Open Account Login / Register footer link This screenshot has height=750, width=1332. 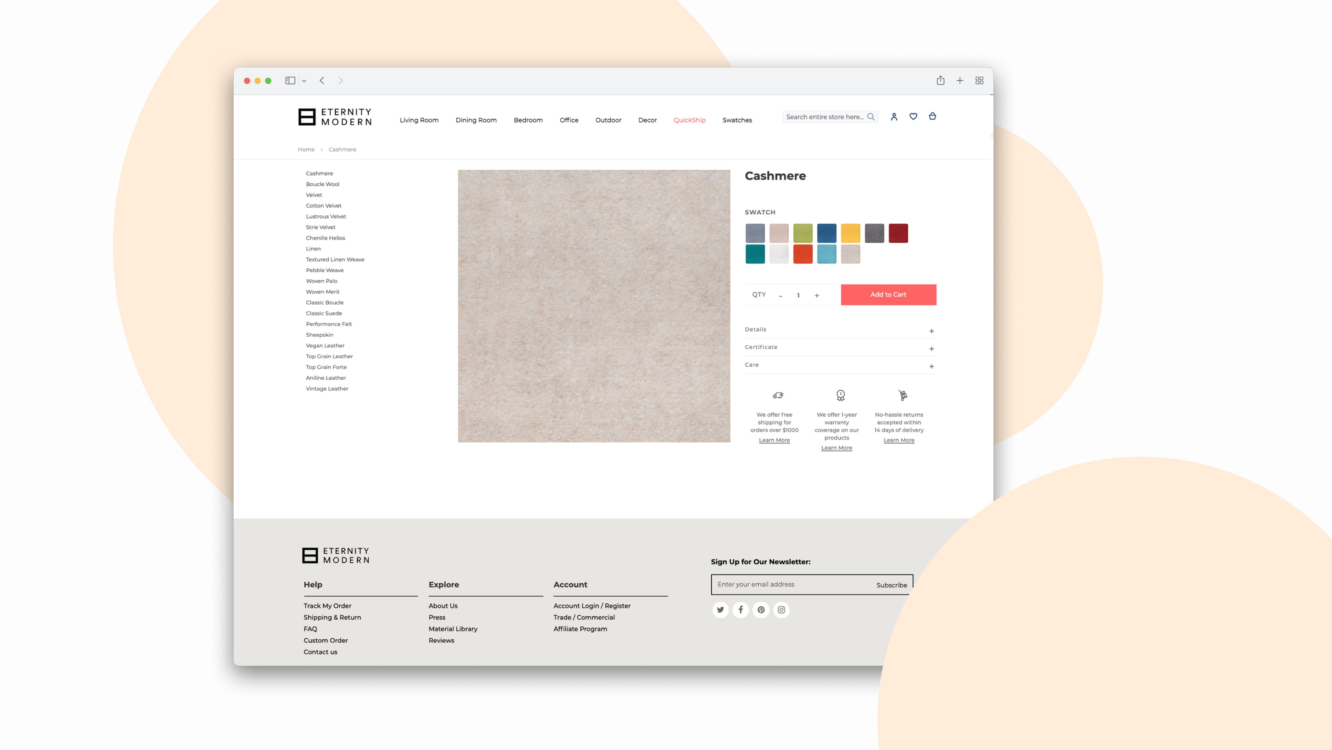[592, 606]
